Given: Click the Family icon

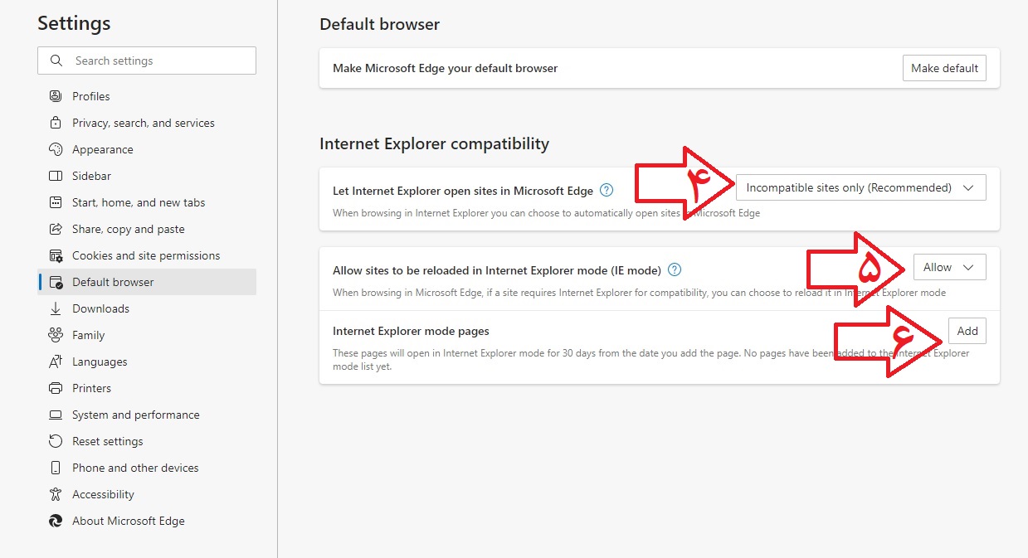Looking at the screenshot, I should 56,335.
